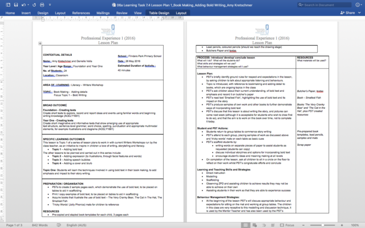Open the Insert tab
Screen dimensions: 365x228
26,13
